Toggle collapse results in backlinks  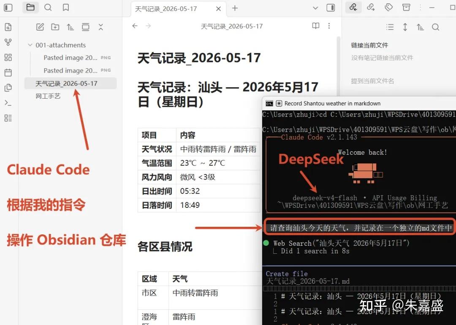coord(390,27)
